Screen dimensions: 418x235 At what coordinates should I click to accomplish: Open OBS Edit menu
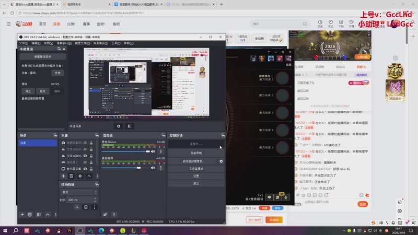36,43
